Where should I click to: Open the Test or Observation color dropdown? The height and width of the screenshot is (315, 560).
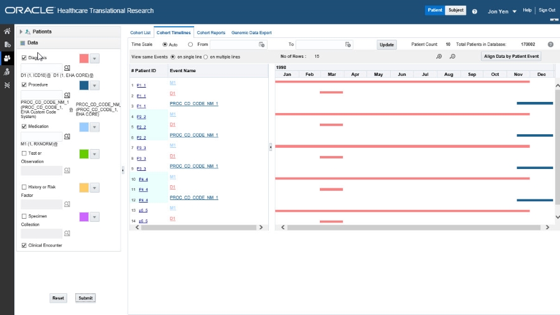95,154
